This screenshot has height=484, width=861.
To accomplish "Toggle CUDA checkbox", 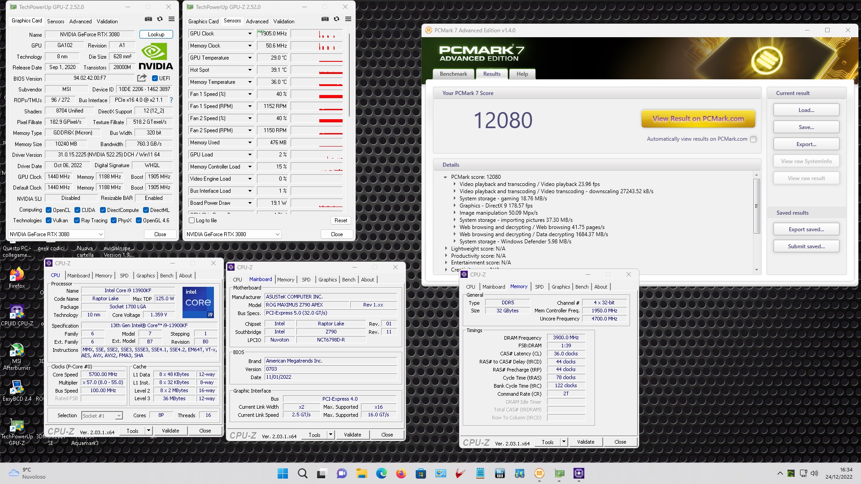I will point(78,210).
